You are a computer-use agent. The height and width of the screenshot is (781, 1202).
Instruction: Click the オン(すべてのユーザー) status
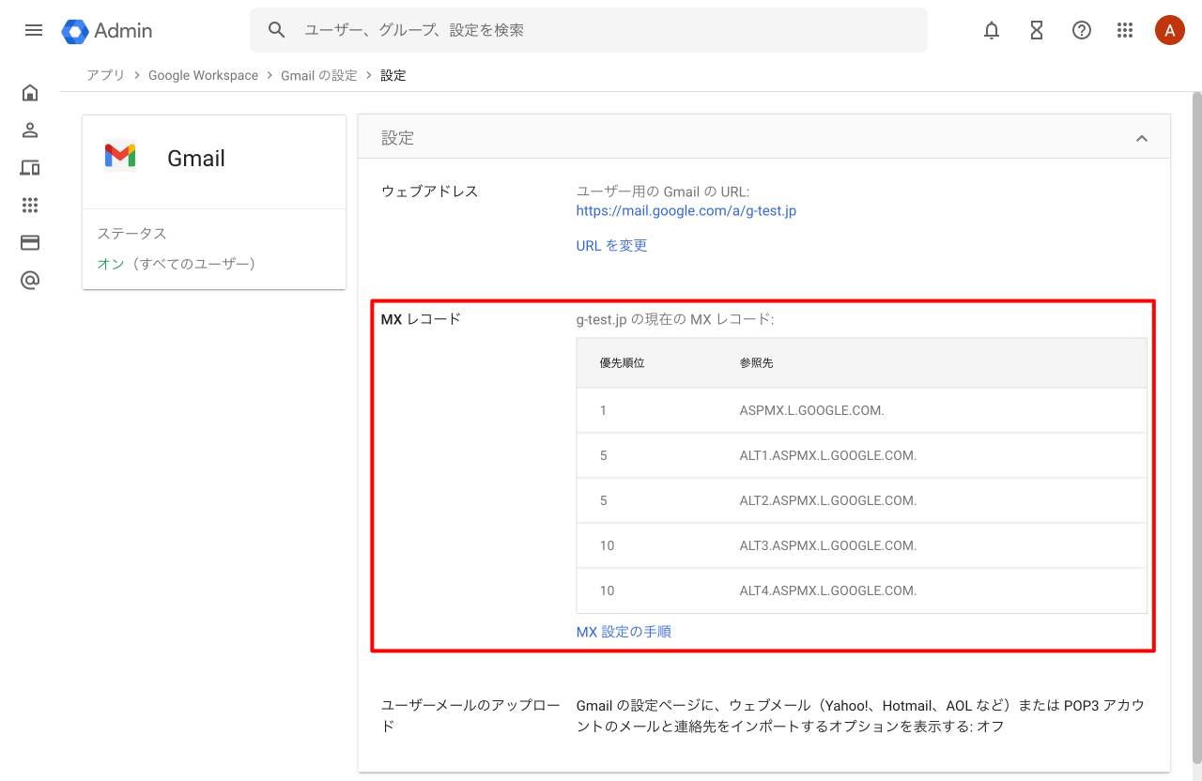click(177, 264)
